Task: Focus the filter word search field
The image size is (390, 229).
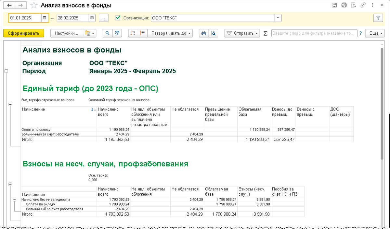Action: 314,33
